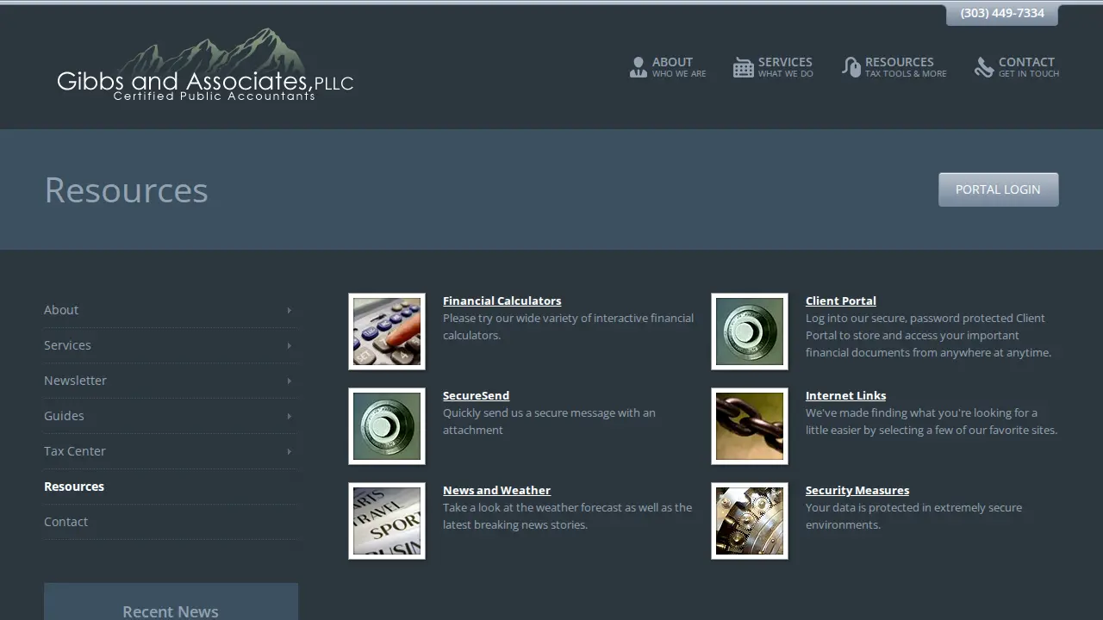Select the highlighted Resources sidebar item
The height and width of the screenshot is (620, 1103).
point(171,487)
